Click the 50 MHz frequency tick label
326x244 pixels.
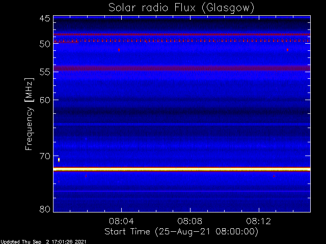[44, 44]
